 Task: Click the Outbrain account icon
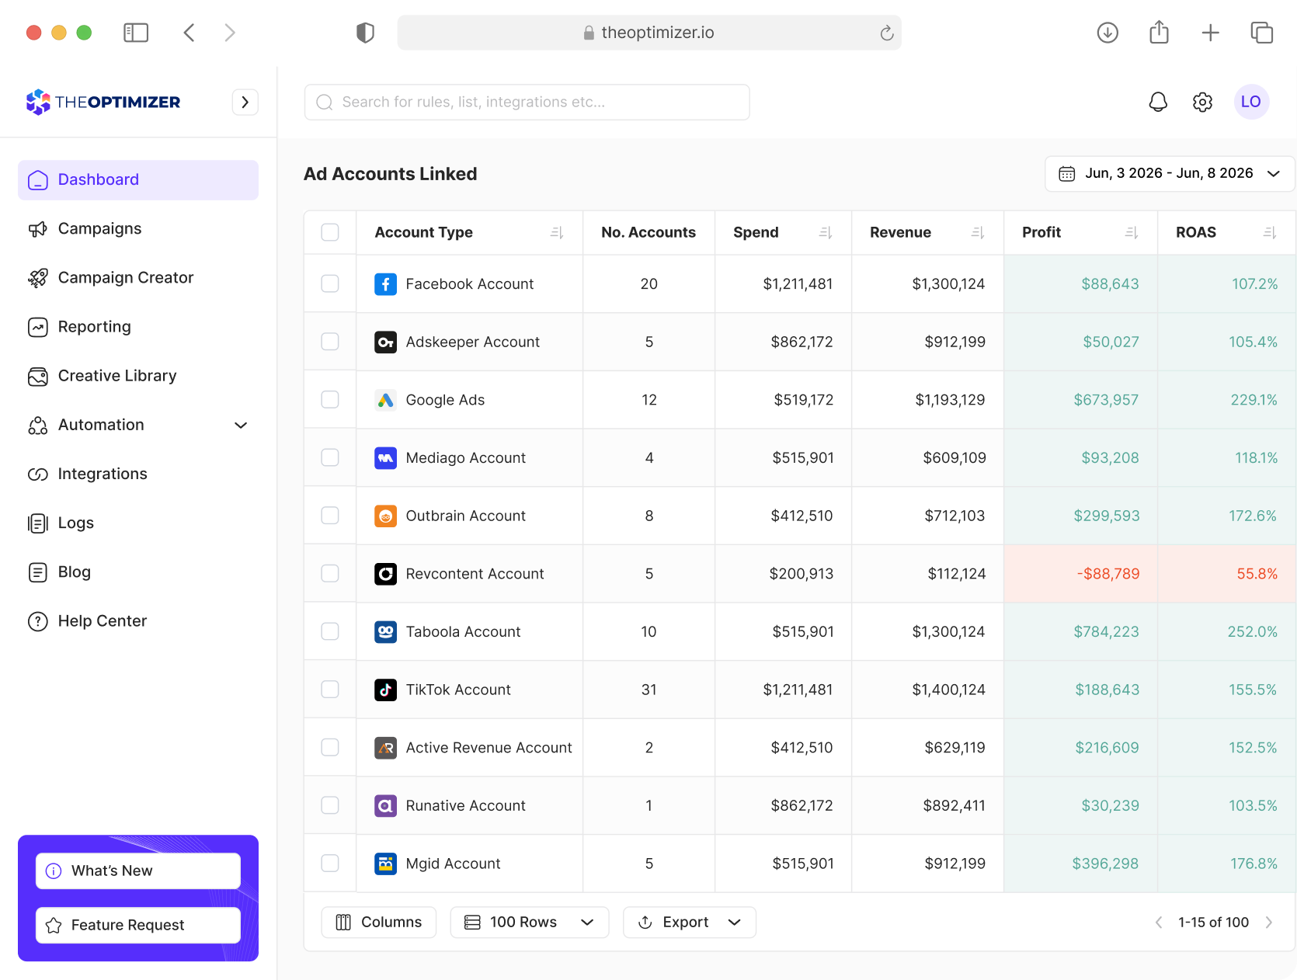(x=386, y=516)
